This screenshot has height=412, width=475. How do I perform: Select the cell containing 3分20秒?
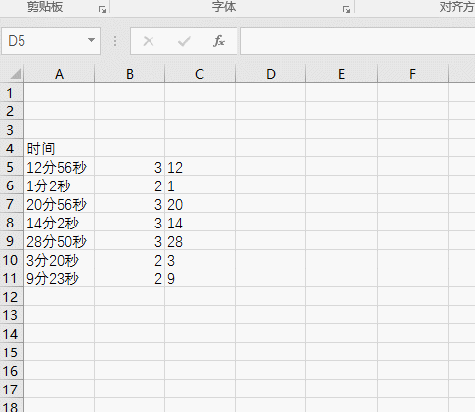click(x=60, y=260)
